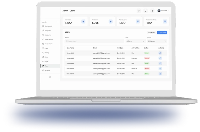Click the Paid Users card icon
Screen dimensions: 200x132
111,22
